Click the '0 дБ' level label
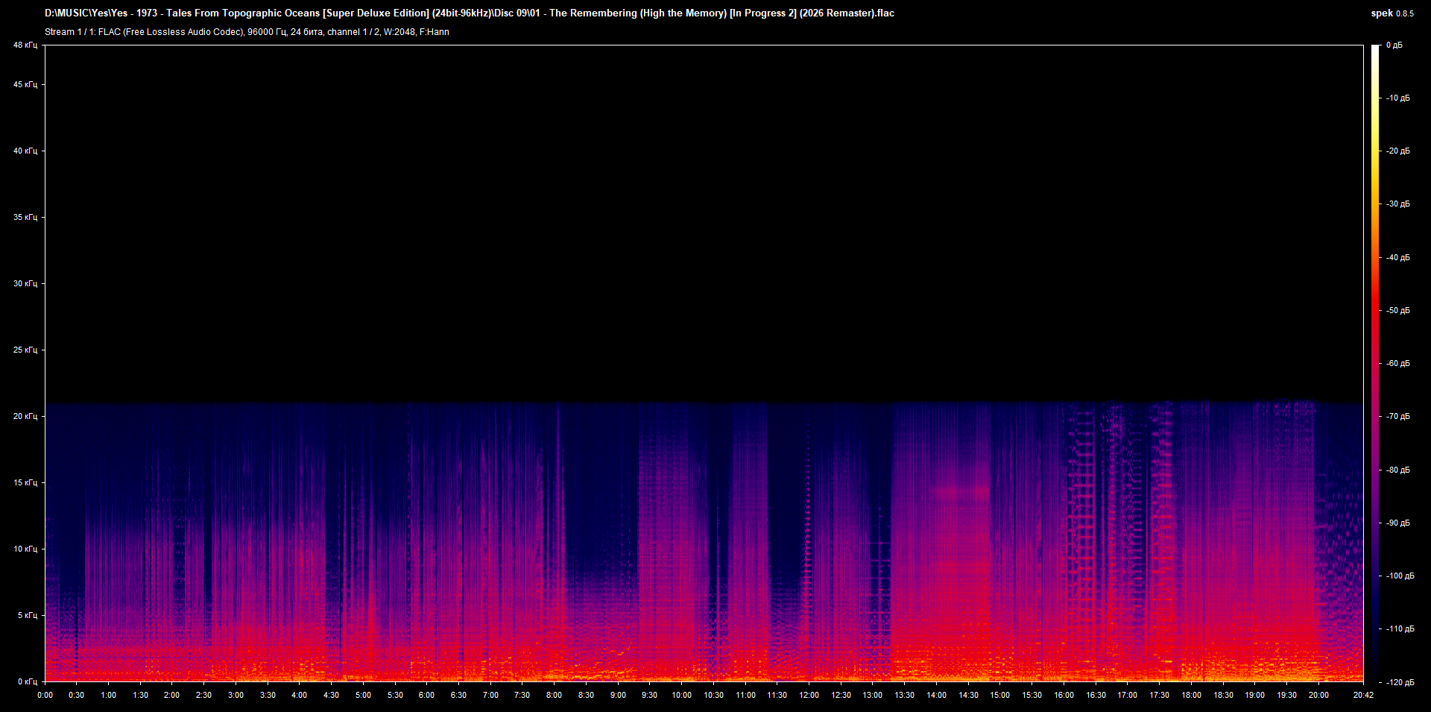The width and height of the screenshot is (1431, 712). click(1394, 45)
